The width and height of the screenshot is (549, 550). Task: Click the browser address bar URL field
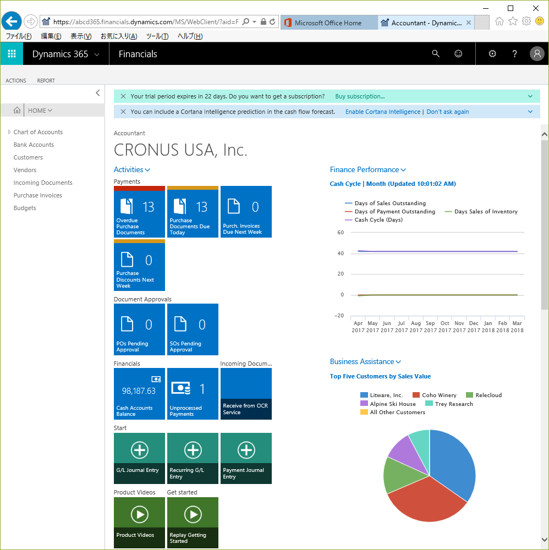(x=146, y=22)
